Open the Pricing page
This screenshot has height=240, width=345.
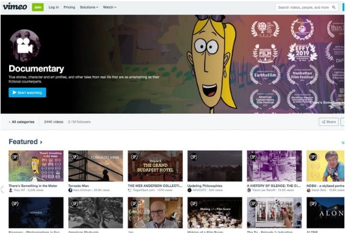70,7
